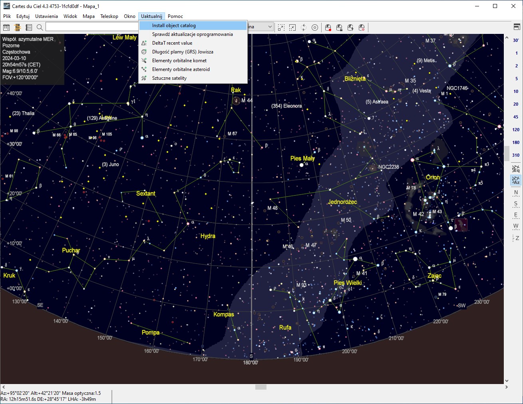Click the circular target icon in toolbar

point(315,28)
